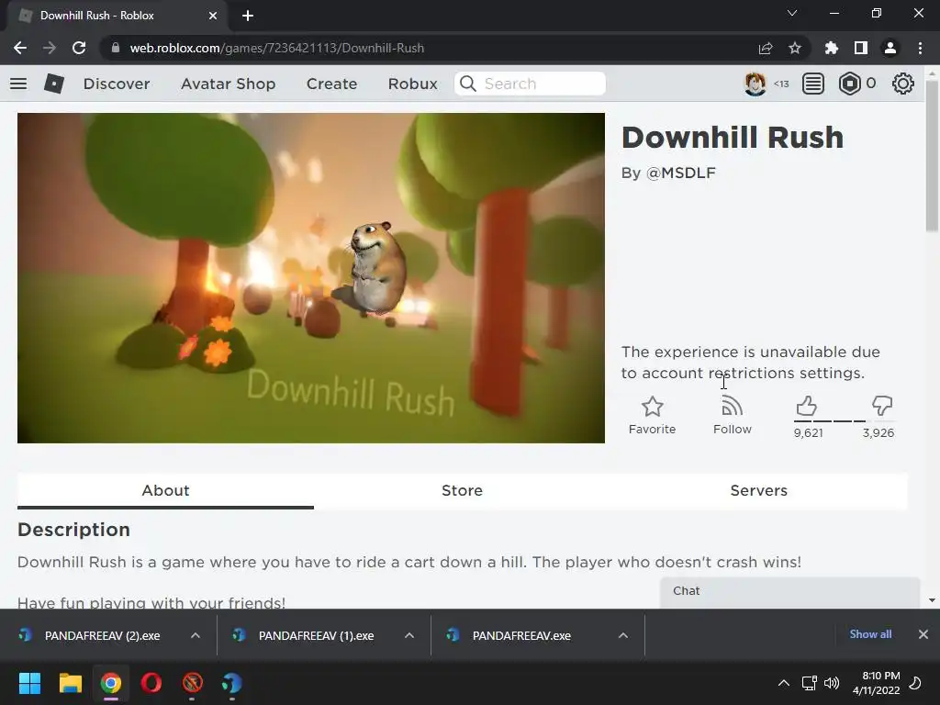This screenshot has height=705, width=940.
Task: Switch to the Store tab
Action: click(463, 490)
